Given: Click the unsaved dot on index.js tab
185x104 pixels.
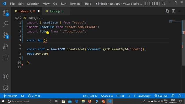Looking at the screenshot, I should pos(38,11).
